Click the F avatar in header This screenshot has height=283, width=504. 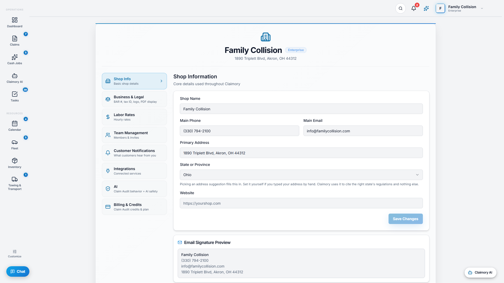pos(440,8)
